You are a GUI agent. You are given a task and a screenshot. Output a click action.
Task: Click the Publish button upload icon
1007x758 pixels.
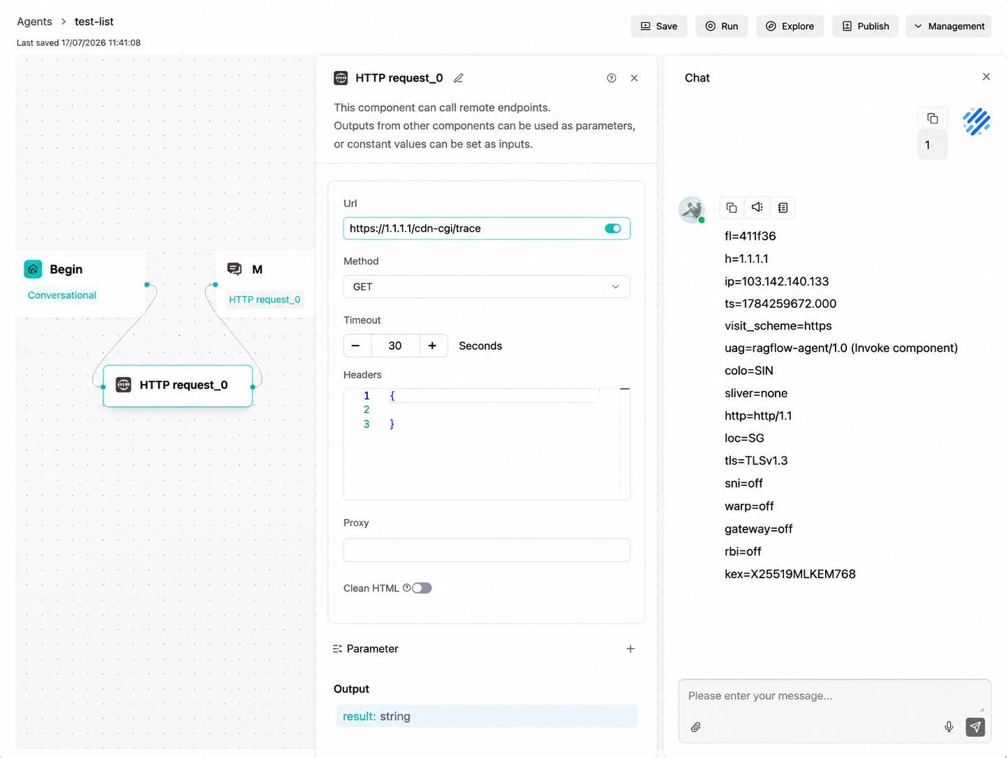[847, 26]
